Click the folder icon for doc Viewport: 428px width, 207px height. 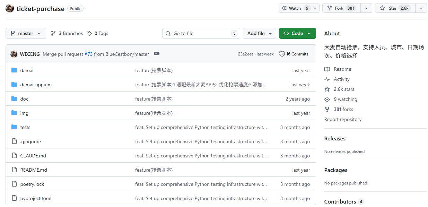pos(14,99)
